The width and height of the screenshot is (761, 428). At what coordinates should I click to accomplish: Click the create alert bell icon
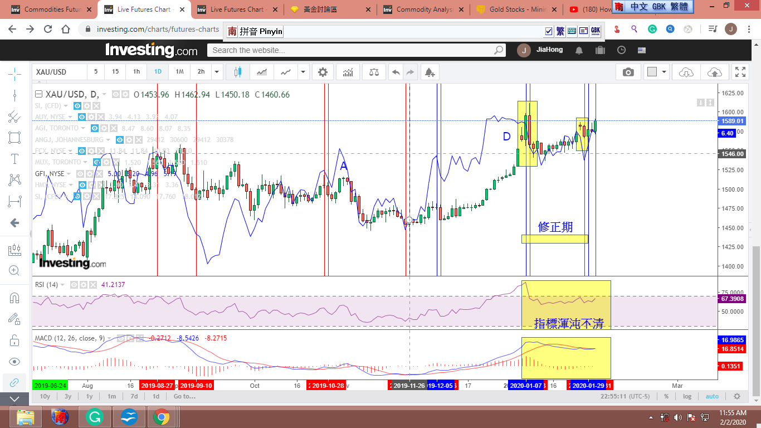(429, 72)
